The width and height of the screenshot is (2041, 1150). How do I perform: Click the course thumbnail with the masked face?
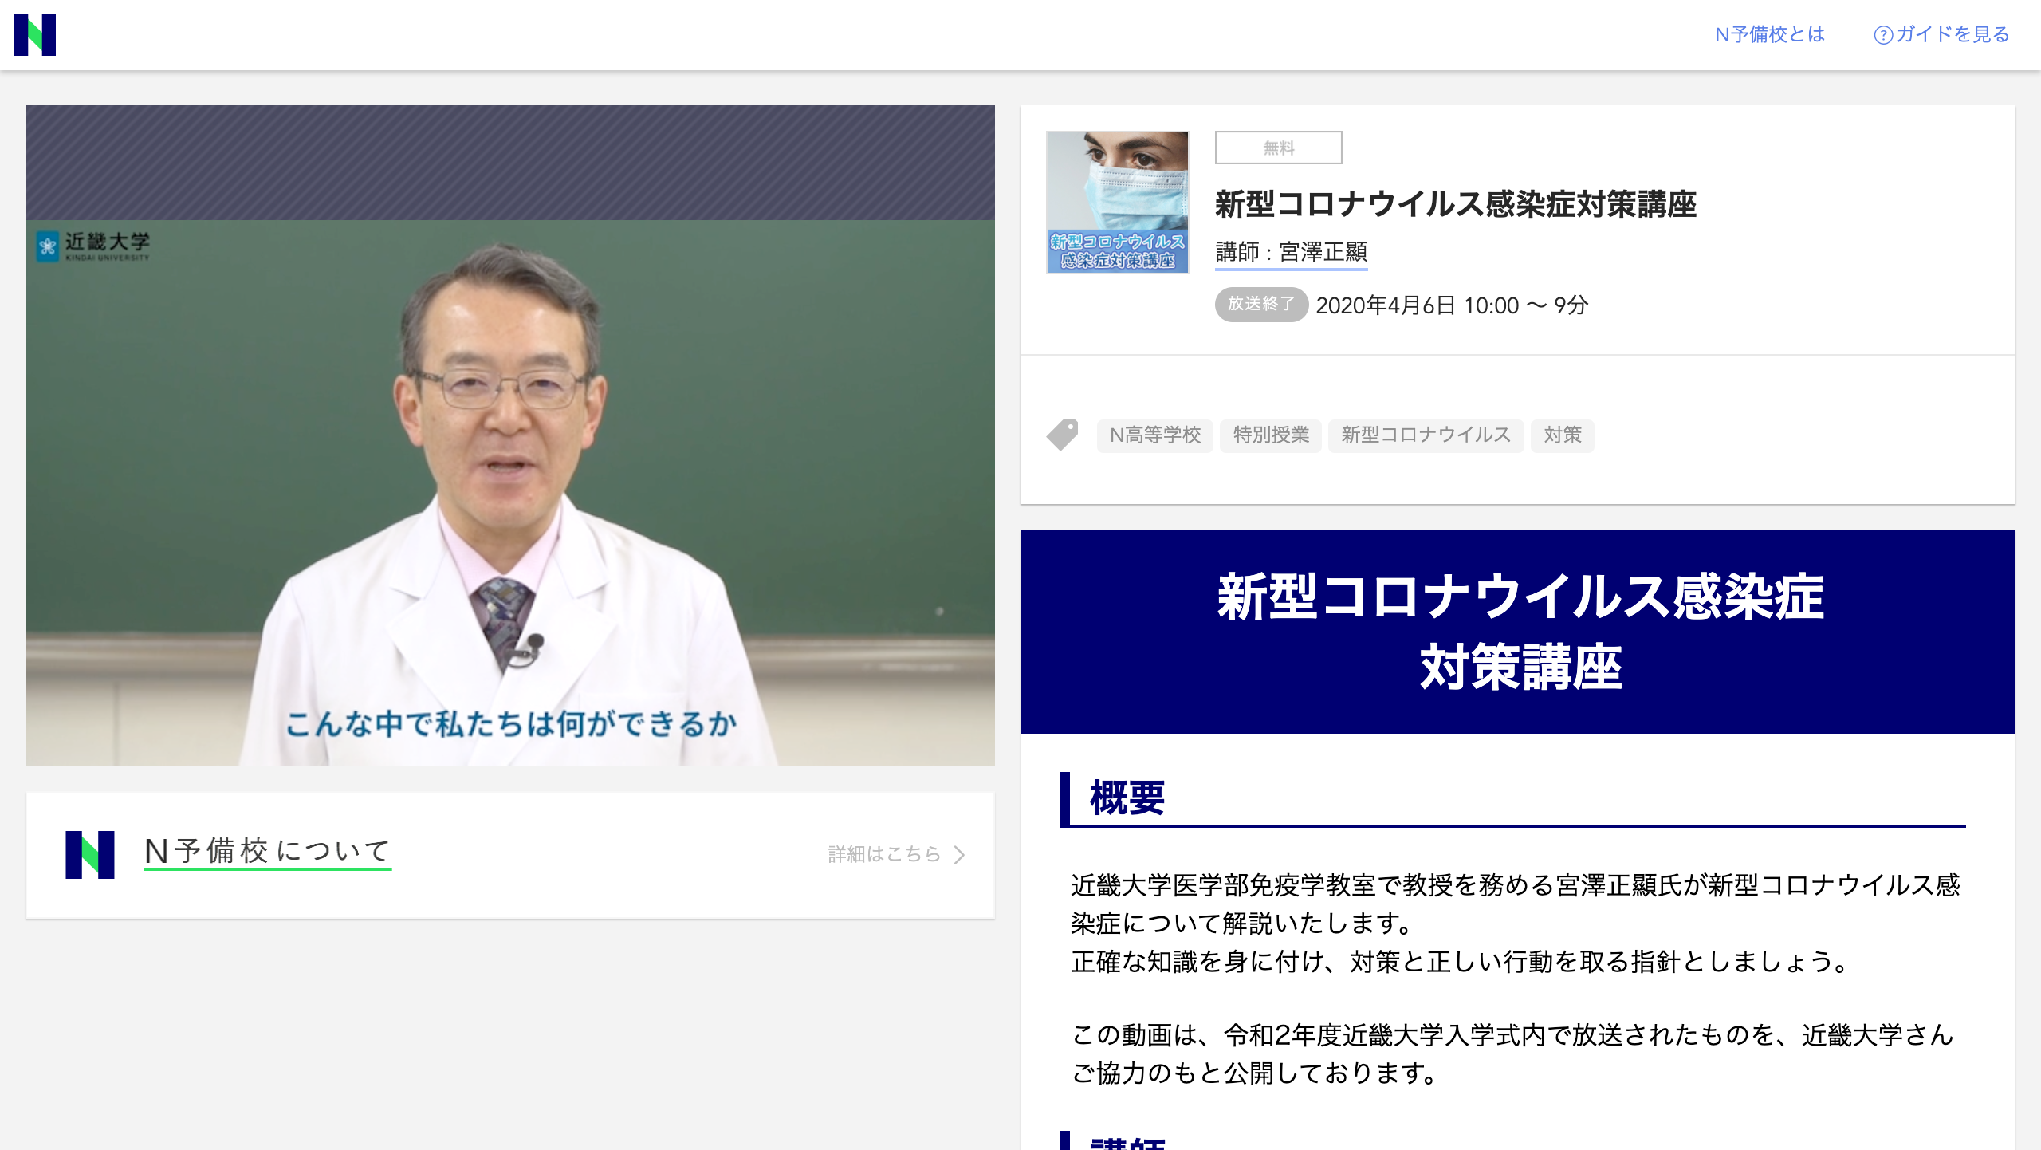[x=1117, y=203]
